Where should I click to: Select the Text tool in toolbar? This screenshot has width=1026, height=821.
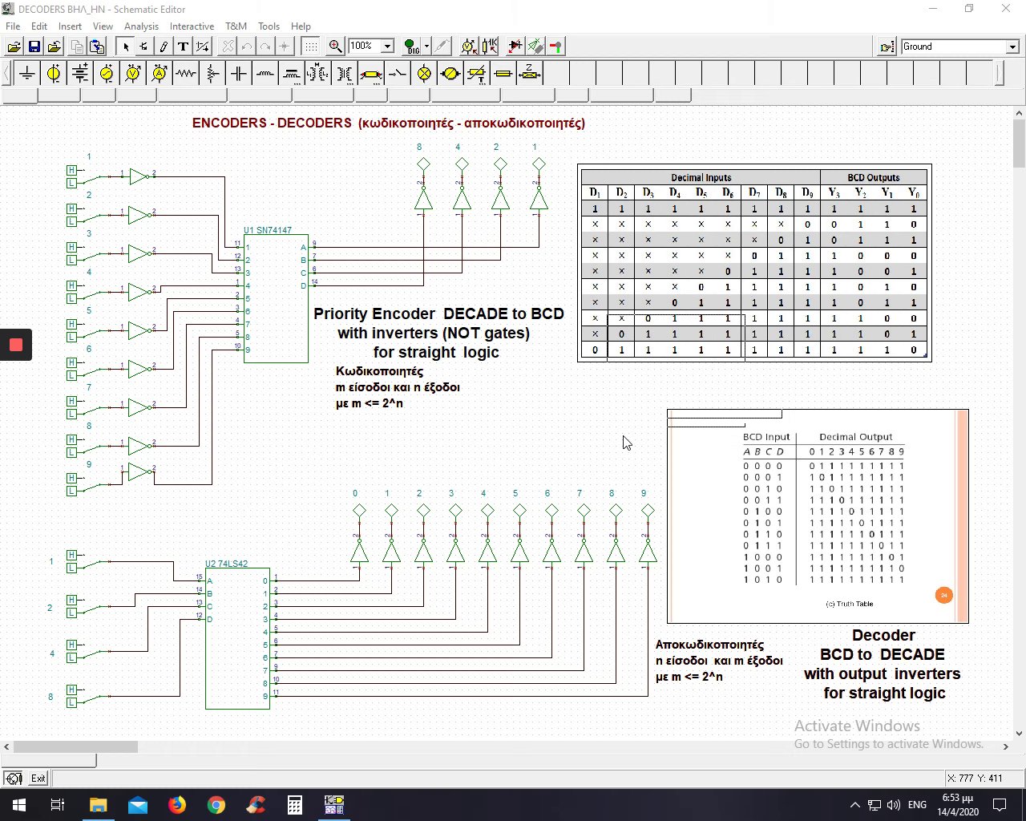coord(183,47)
